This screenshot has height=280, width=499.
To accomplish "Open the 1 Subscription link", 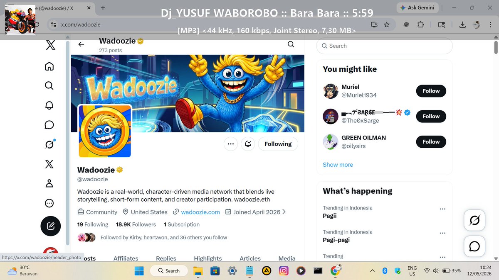I will (181, 224).
